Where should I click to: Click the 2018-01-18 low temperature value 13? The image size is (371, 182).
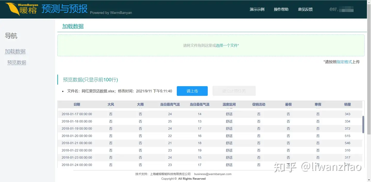tap(200, 121)
